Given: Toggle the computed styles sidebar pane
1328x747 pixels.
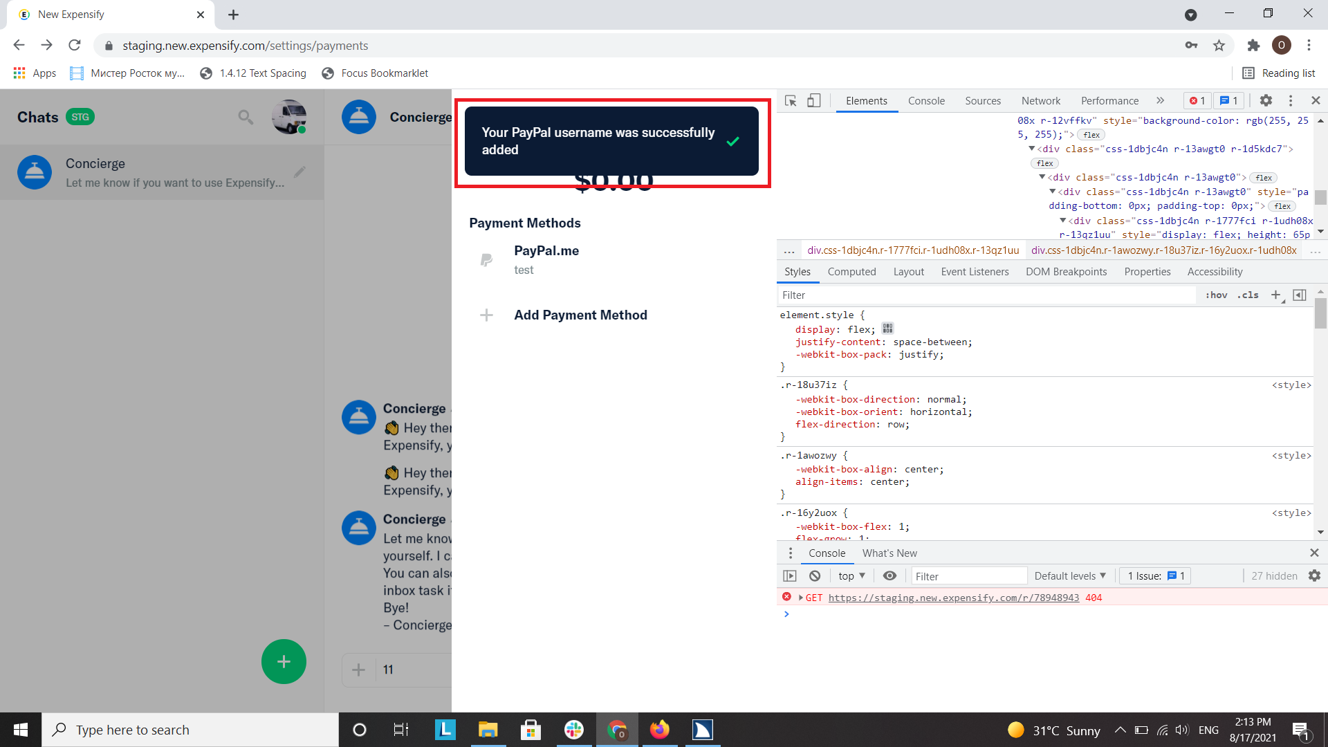Looking at the screenshot, I should [1300, 295].
